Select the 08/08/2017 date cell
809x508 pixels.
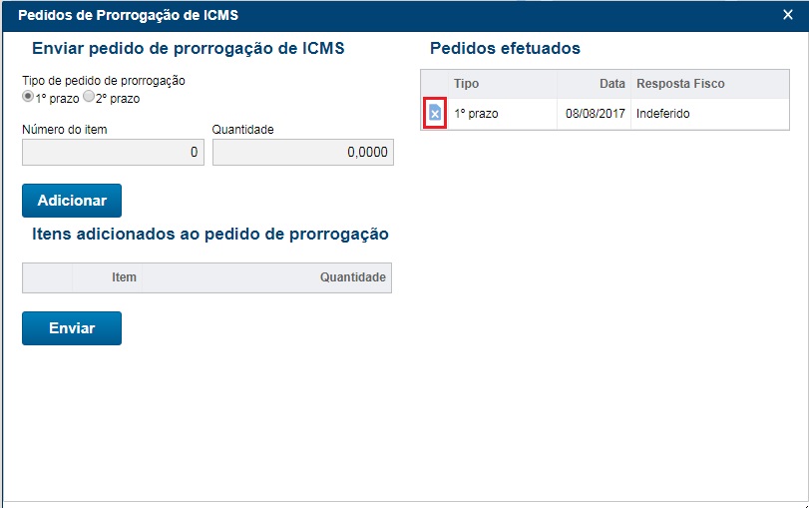[595, 114]
